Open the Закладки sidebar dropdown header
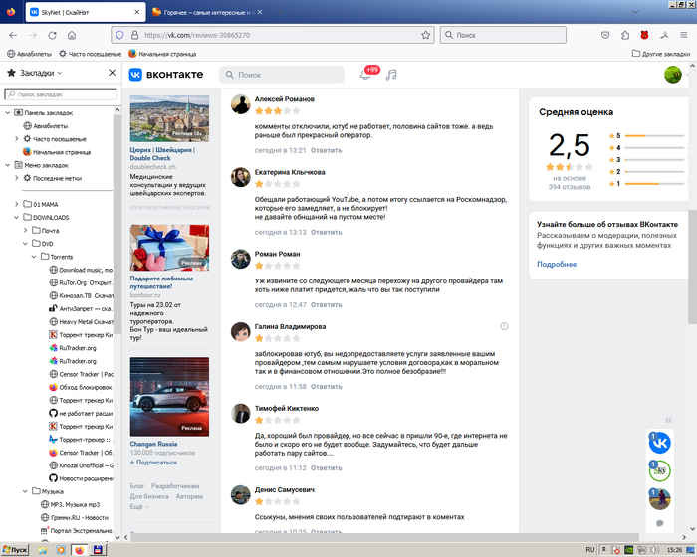 coord(35,74)
